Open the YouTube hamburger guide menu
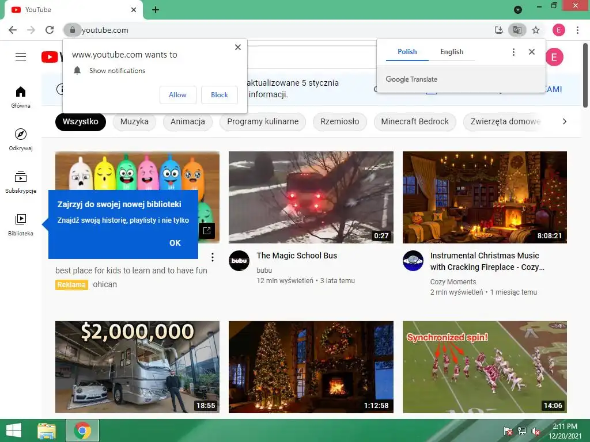This screenshot has width=590, height=442. pyautogui.click(x=21, y=57)
